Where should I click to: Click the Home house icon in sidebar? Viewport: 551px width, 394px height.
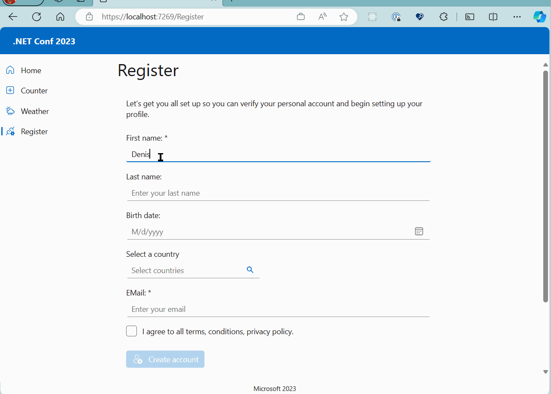click(10, 70)
